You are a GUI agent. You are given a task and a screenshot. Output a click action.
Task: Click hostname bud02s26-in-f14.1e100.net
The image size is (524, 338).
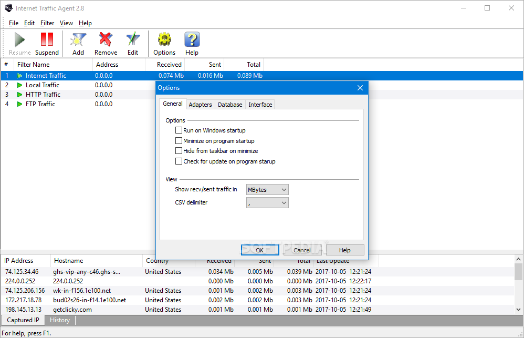click(90, 300)
